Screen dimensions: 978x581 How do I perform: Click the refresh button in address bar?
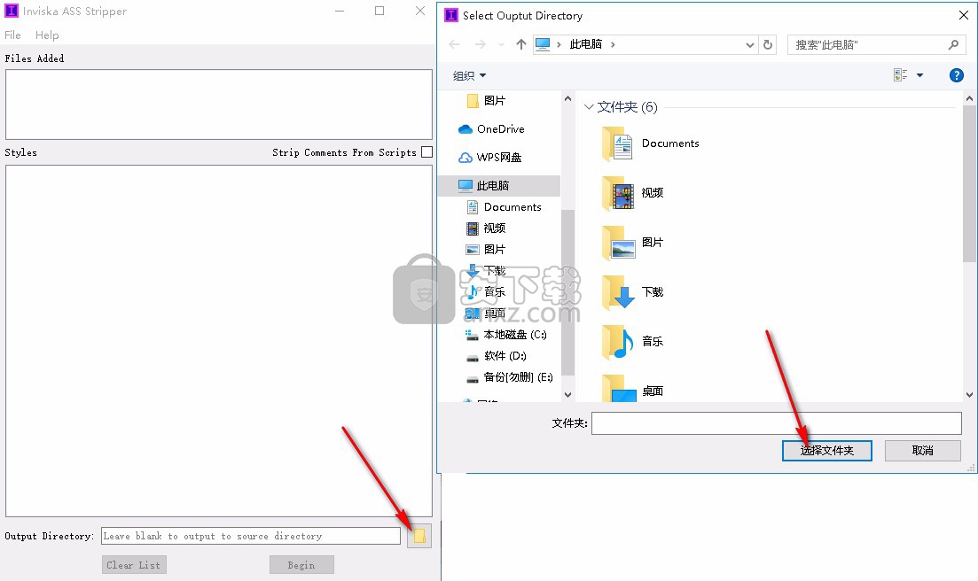768,45
